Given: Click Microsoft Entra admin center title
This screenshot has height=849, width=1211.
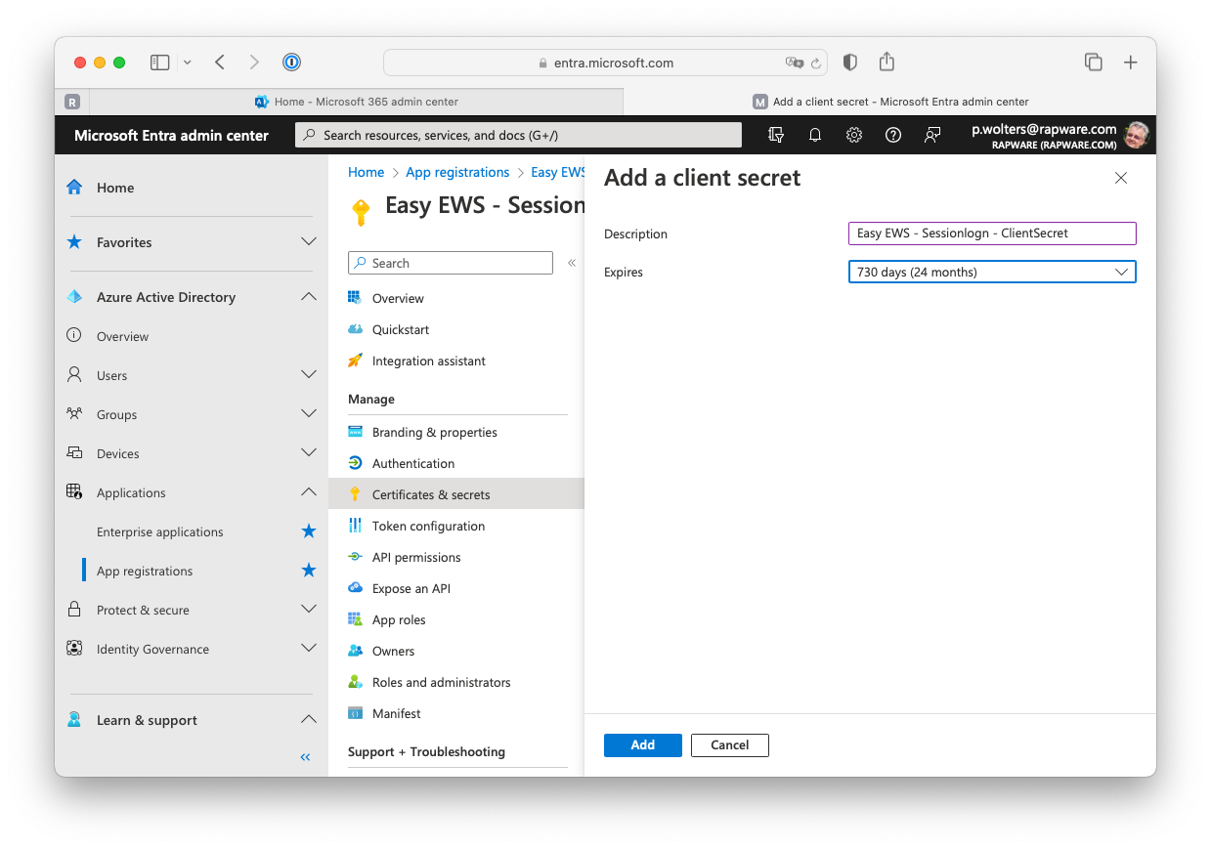Looking at the screenshot, I should (171, 135).
